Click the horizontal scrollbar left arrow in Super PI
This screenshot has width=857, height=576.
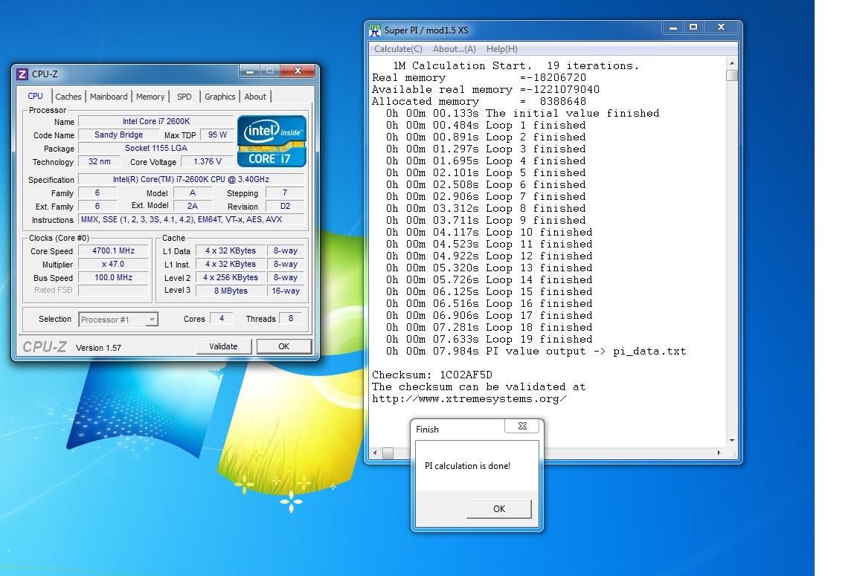(x=375, y=453)
